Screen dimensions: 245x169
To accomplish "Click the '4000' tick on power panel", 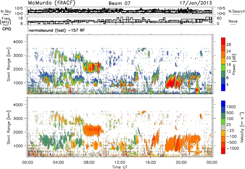I will 19,42.
